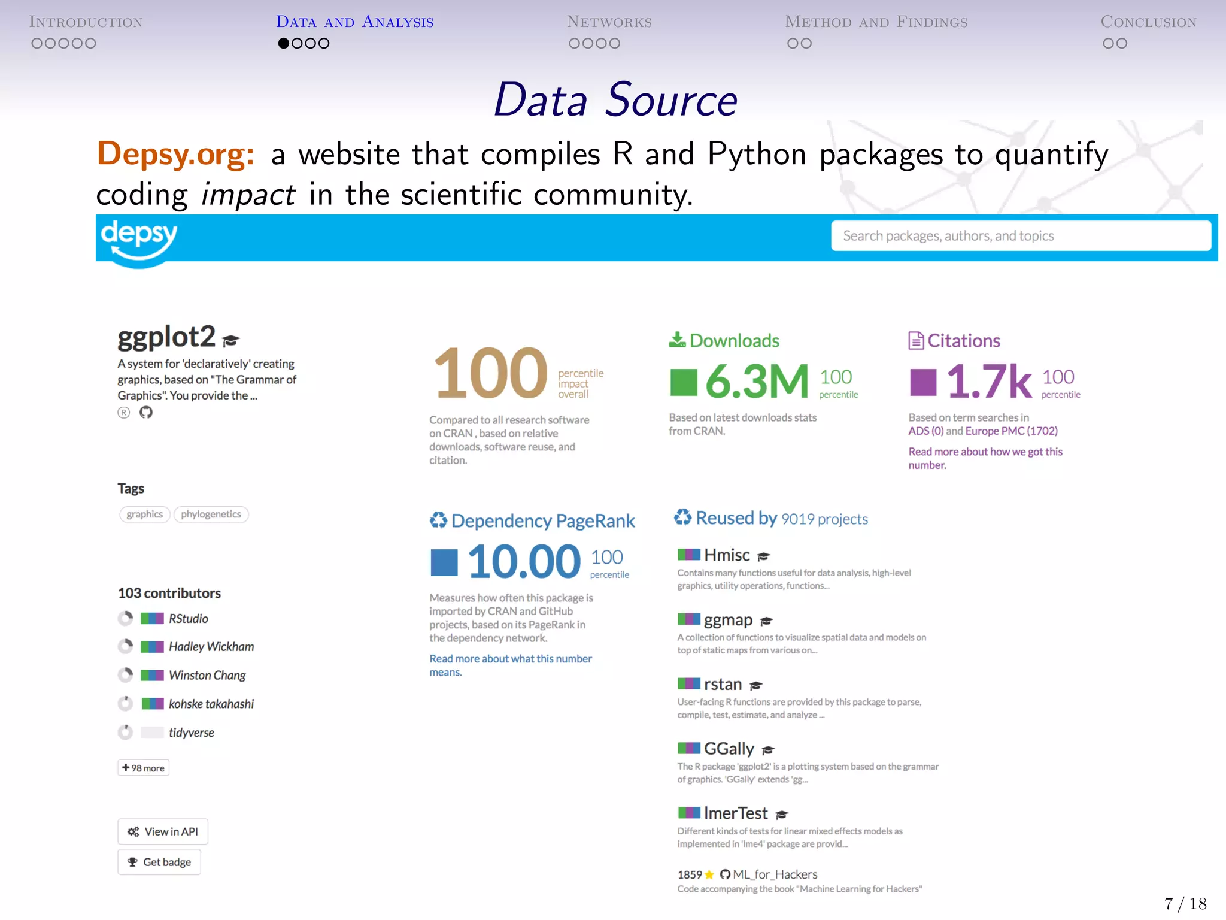This screenshot has width=1226, height=920.
Task: Click the GitHub icon beside ML_for_Hackers
Action: [x=725, y=874]
